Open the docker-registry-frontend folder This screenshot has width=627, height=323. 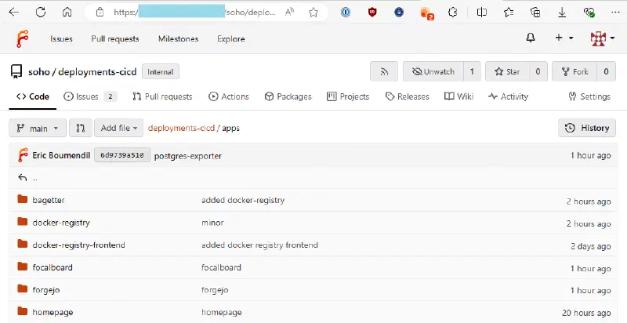pos(79,245)
